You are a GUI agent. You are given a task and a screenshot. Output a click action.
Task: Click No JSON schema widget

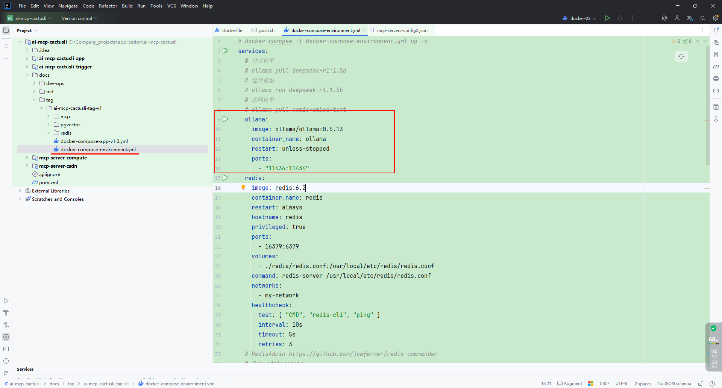click(x=674, y=383)
